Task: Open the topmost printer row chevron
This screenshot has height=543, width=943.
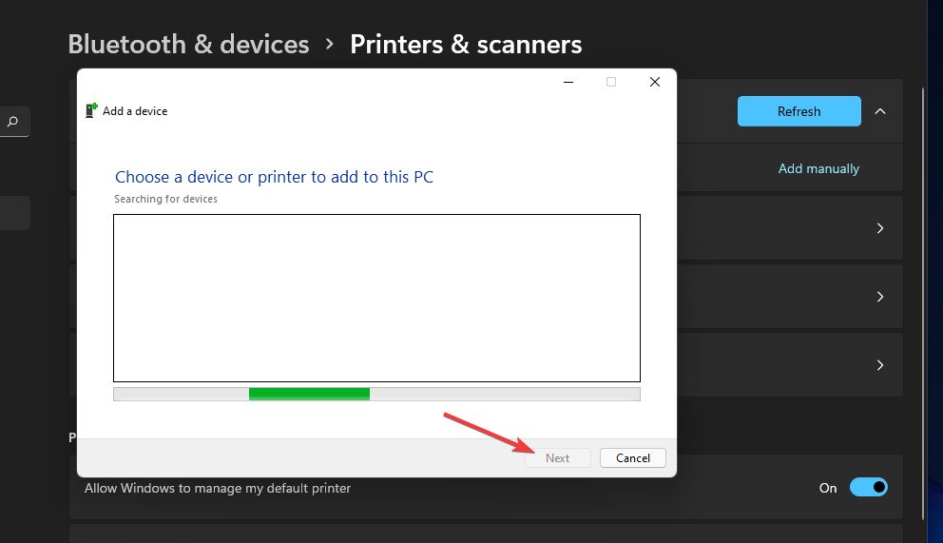Action: [880, 228]
